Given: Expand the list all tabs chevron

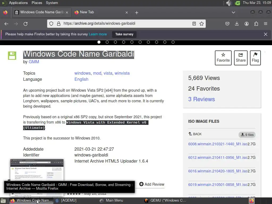Looking at the screenshot, I should click(x=233, y=12).
